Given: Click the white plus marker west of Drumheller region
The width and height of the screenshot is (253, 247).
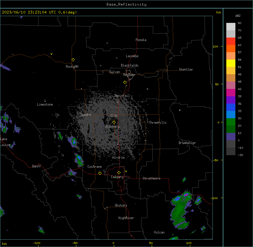Looking at the screenshot, I should pos(180,110).
